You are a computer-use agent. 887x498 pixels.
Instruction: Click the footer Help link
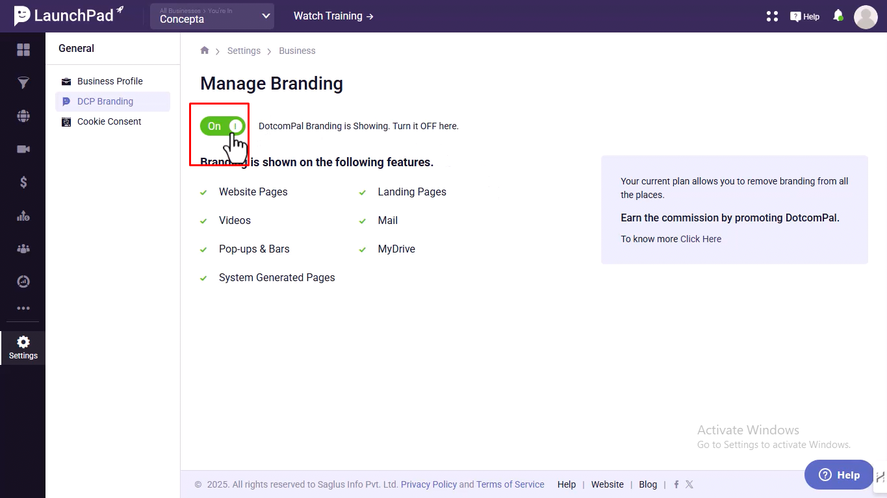point(567,484)
